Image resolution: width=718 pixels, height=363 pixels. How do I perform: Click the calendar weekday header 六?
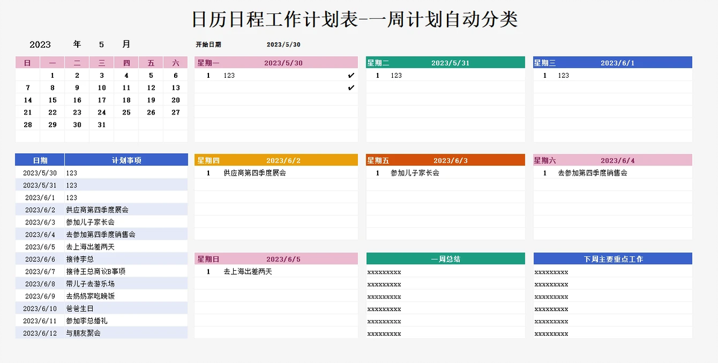(x=176, y=63)
